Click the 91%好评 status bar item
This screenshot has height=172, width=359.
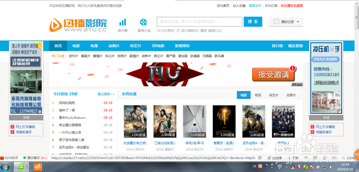coord(10,158)
